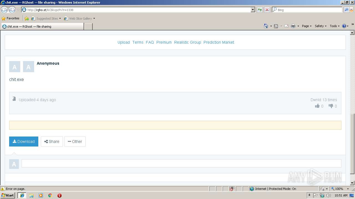Open Windows Explorer folder on taskbar
This screenshot has width=355, height=199.
(31, 195)
